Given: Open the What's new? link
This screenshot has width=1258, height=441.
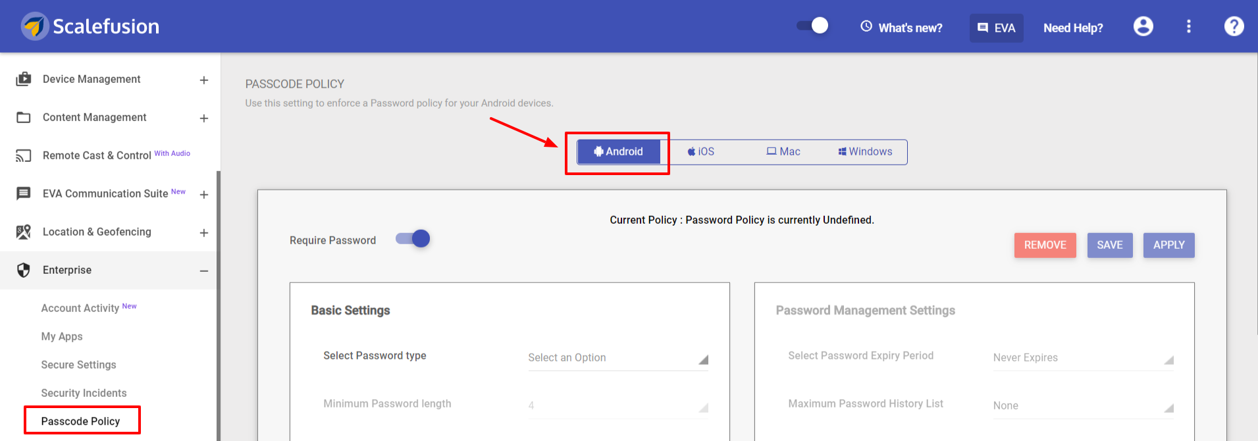Looking at the screenshot, I should point(910,28).
